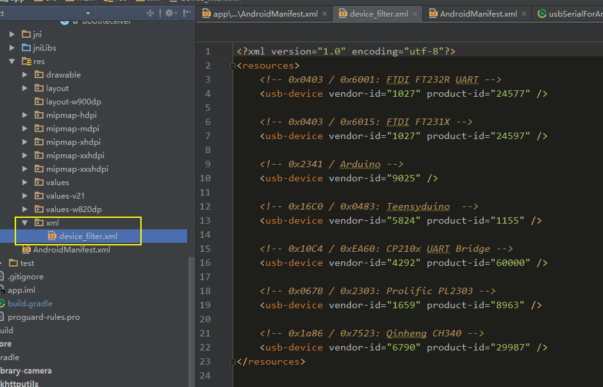The width and height of the screenshot is (603, 387).
Task: Click the project tree vertical scrollbar
Action: coord(192,321)
